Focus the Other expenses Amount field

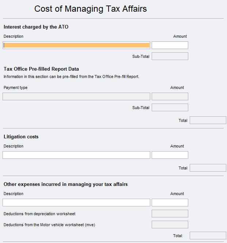(x=170, y=203)
